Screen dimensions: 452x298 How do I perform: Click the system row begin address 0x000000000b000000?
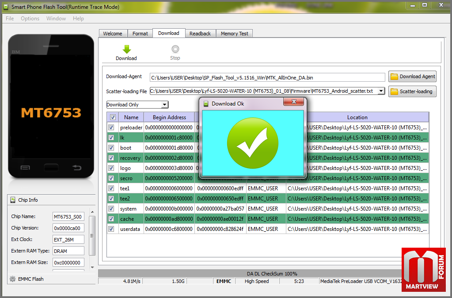(x=169, y=209)
